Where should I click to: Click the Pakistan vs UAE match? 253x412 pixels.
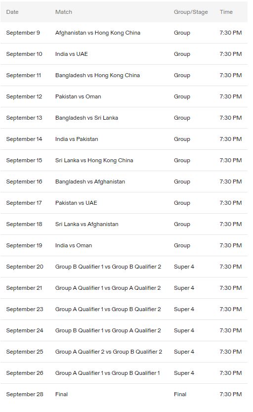pyautogui.click(x=76, y=203)
